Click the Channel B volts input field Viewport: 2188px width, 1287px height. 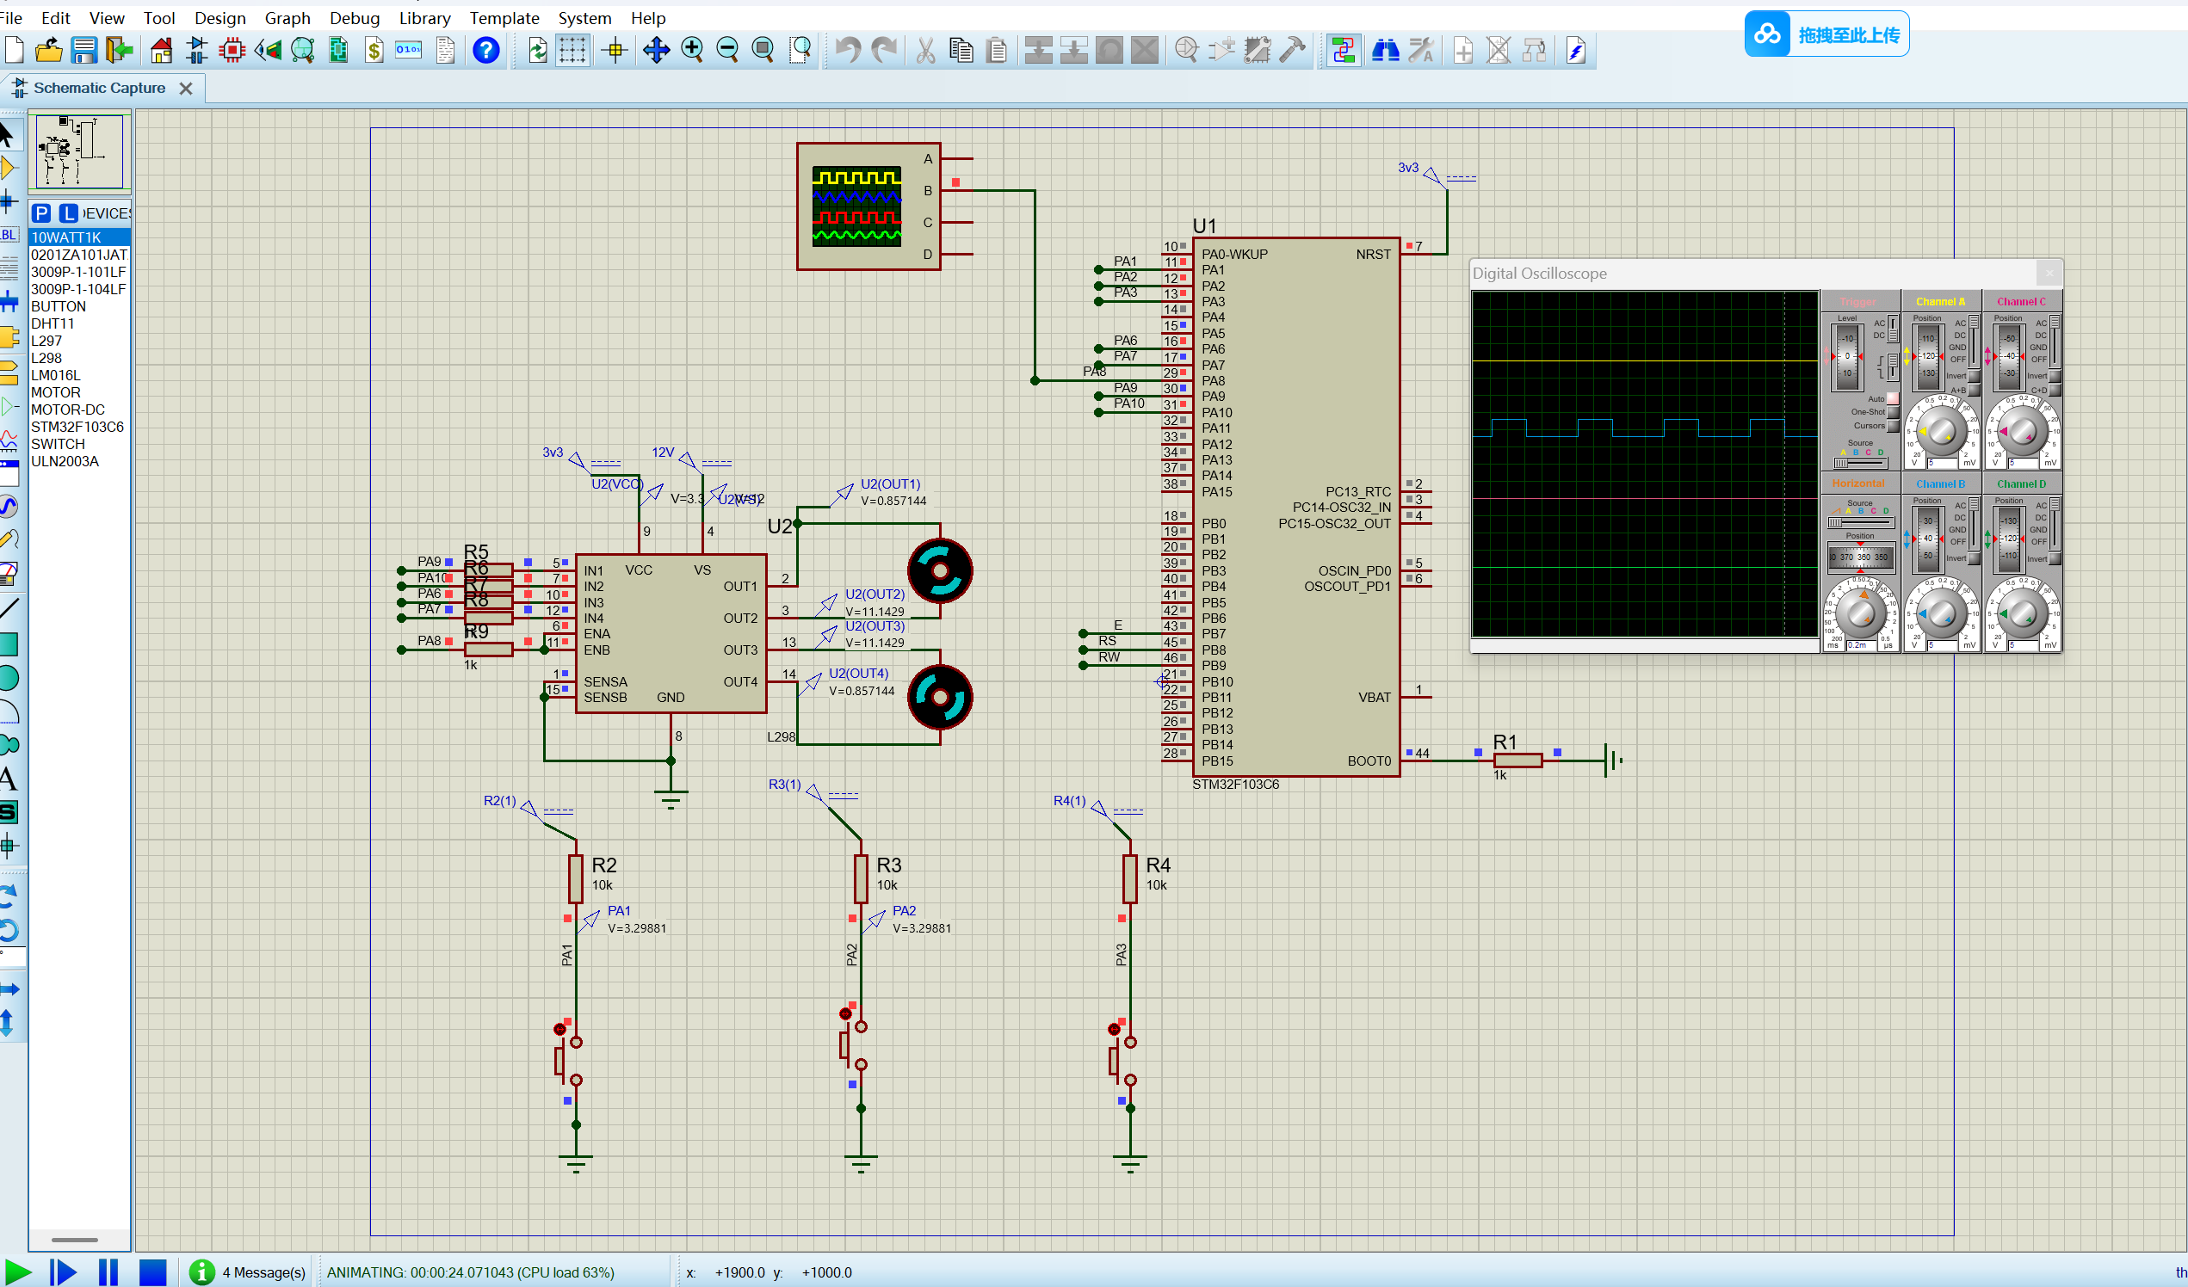tap(1944, 645)
